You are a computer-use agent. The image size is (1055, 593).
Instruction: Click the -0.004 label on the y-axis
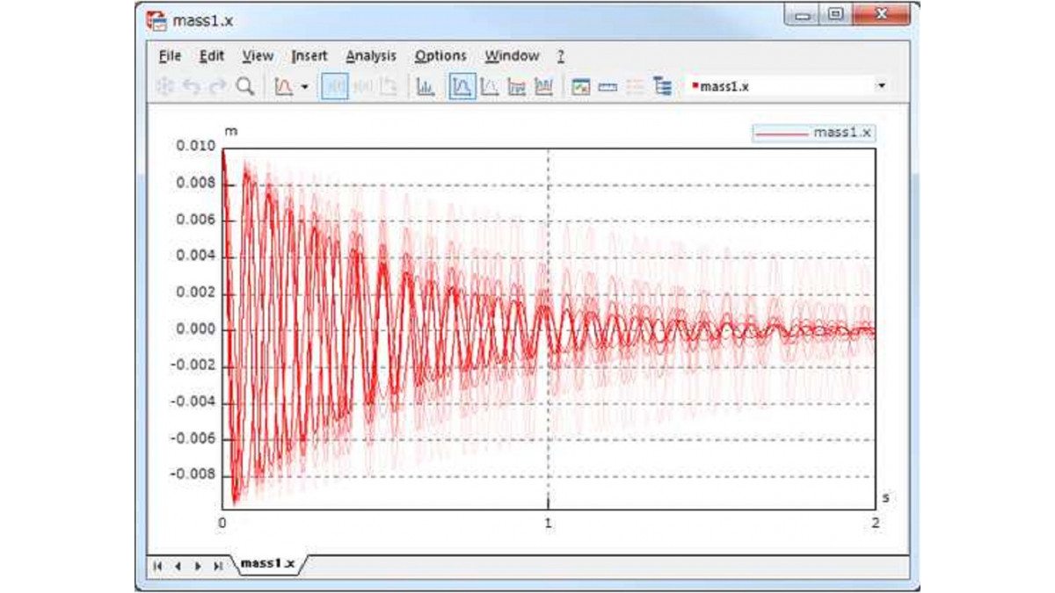[x=193, y=402]
